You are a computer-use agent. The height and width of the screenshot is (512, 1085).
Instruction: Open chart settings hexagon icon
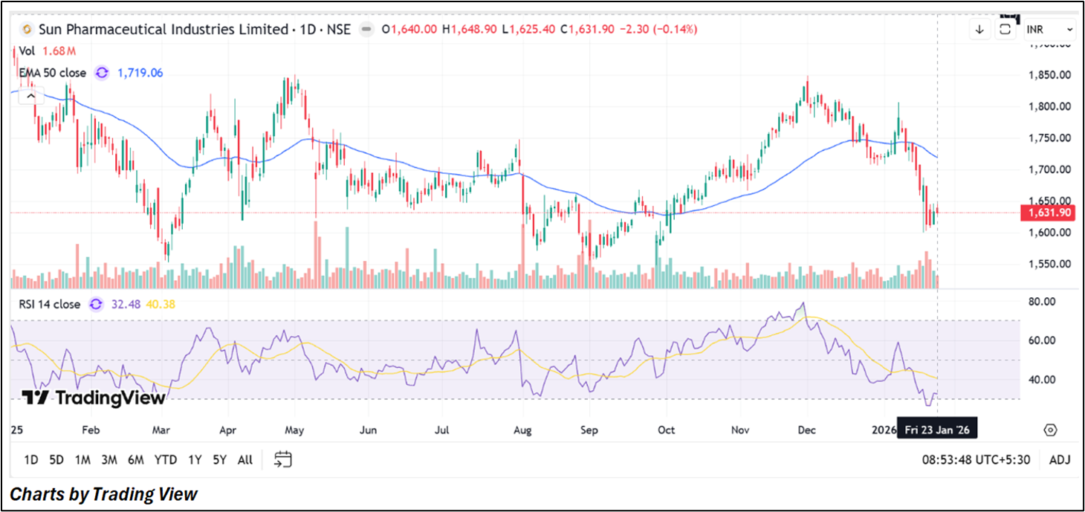click(1050, 430)
